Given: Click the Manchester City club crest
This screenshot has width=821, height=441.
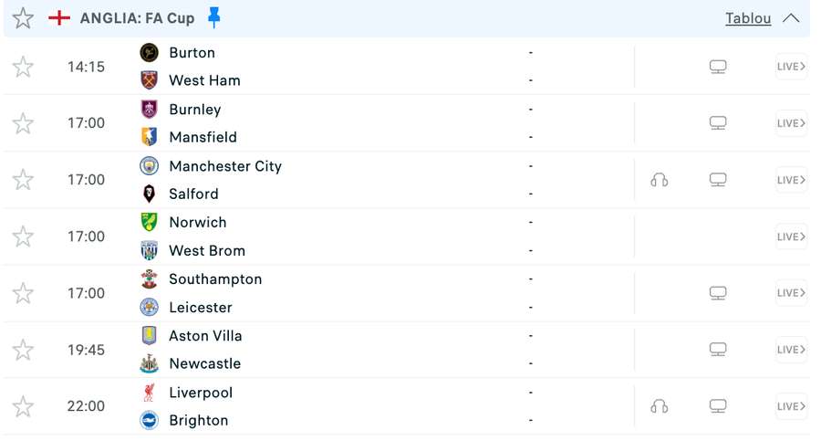Looking at the screenshot, I should click(149, 166).
